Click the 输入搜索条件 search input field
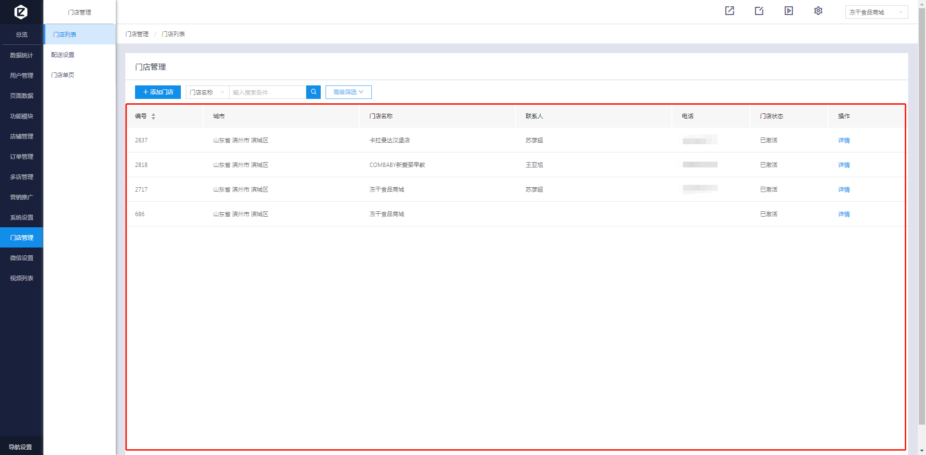This screenshot has height=455, width=926. [267, 92]
